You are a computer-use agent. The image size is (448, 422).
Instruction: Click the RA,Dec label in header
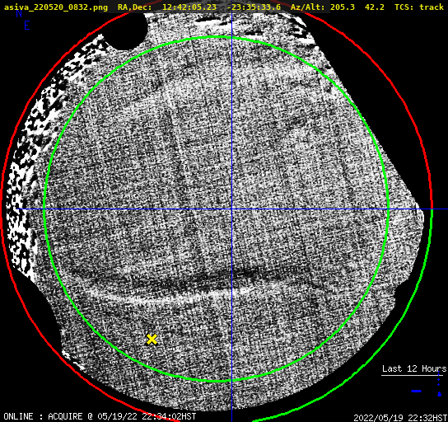(x=134, y=7)
